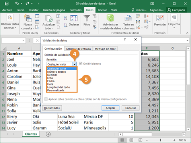Switch to Normal view
The width and height of the screenshot is (191, 143).
coord(122,140)
